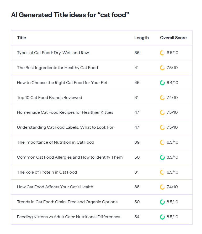The width and height of the screenshot is (202, 234).
Task: Click the Title column header
Action: coord(22,38)
